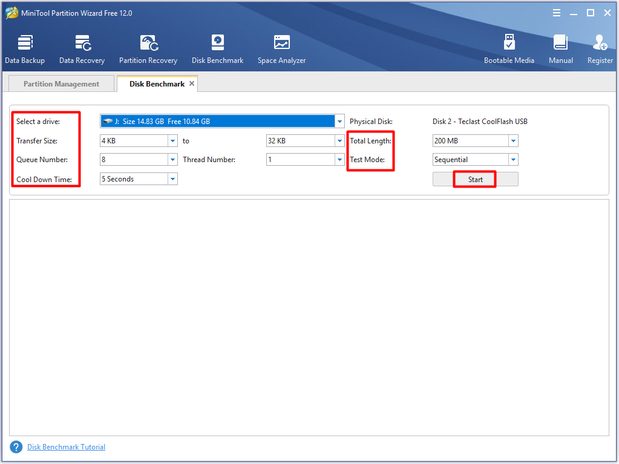The image size is (619, 464).
Task: Click the help question mark icon
Action: [16, 447]
